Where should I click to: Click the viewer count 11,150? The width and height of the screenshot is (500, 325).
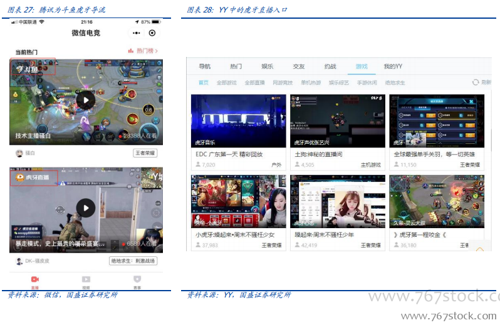point(409,165)
